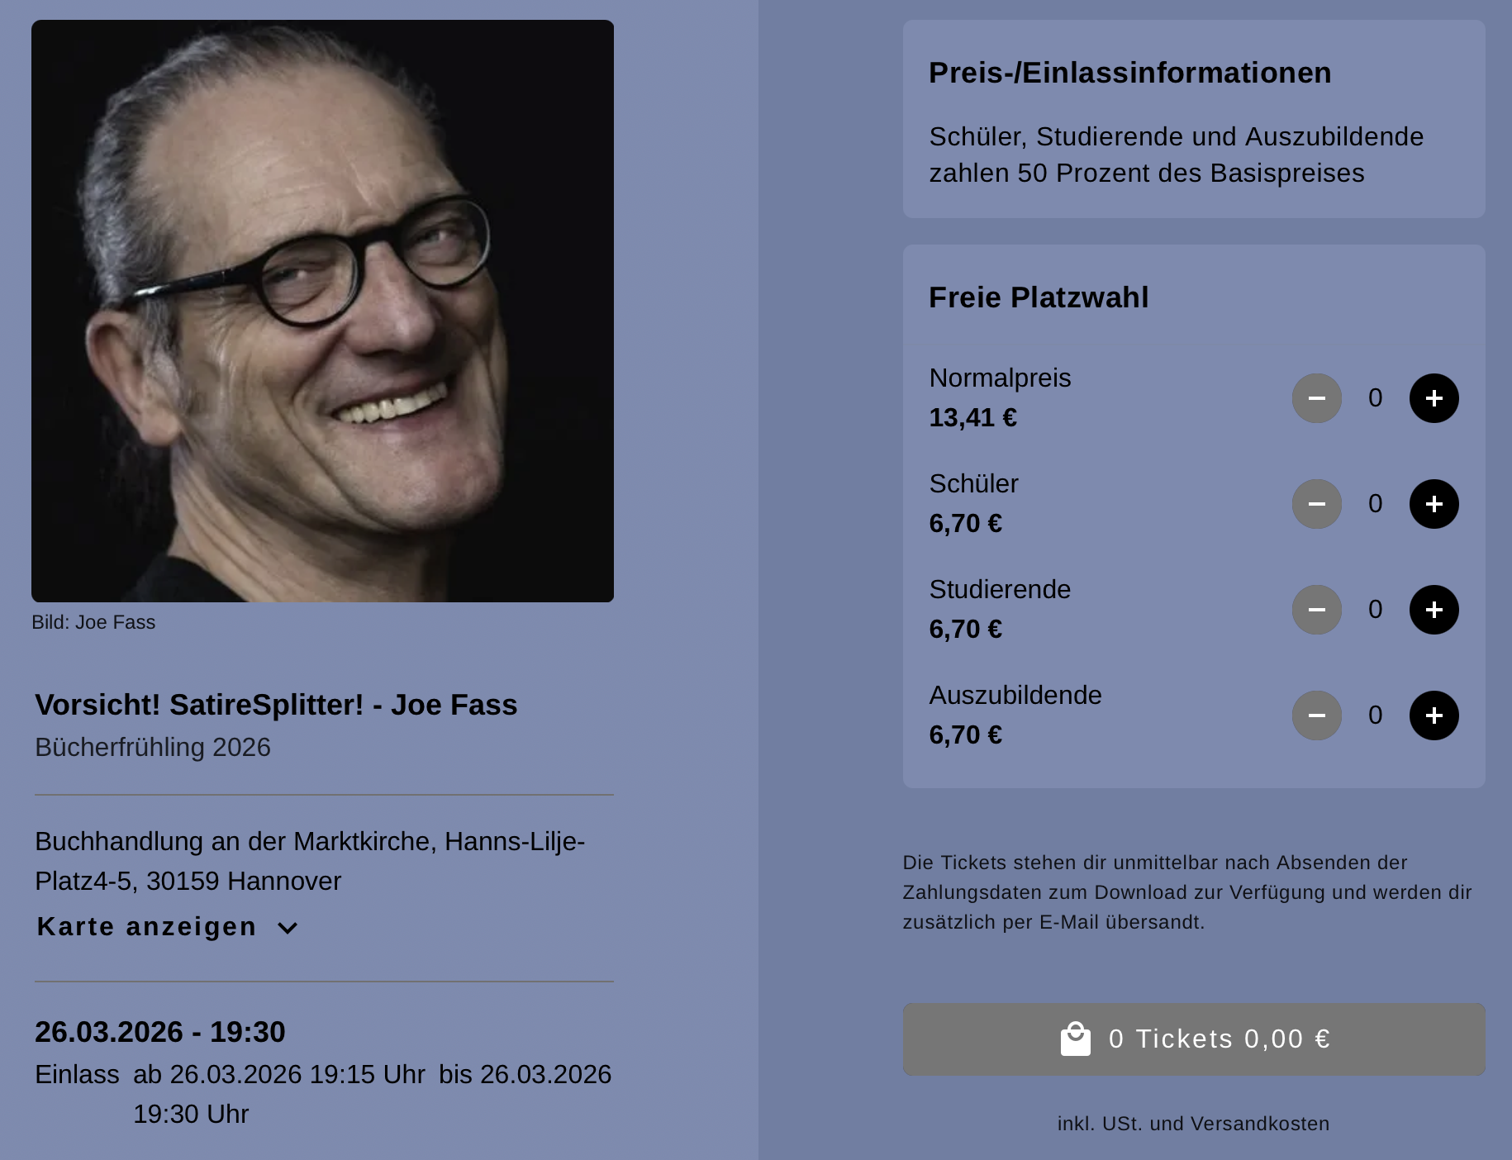Expand the Karte anzeigen map section

147,927
